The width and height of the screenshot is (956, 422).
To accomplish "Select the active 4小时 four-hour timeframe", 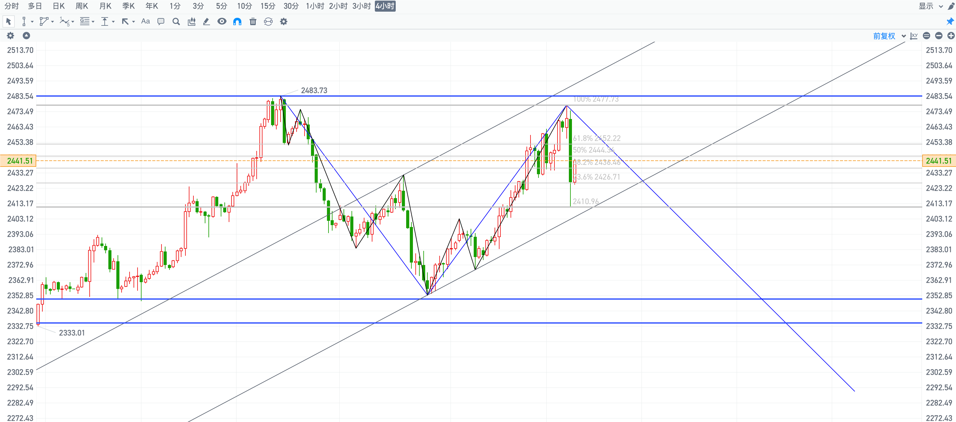I will [385, 6].
